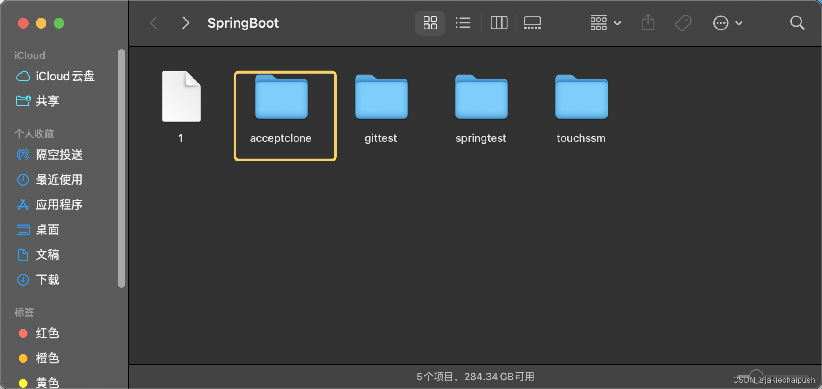Click the iCloud section header

tap(29, 55)
